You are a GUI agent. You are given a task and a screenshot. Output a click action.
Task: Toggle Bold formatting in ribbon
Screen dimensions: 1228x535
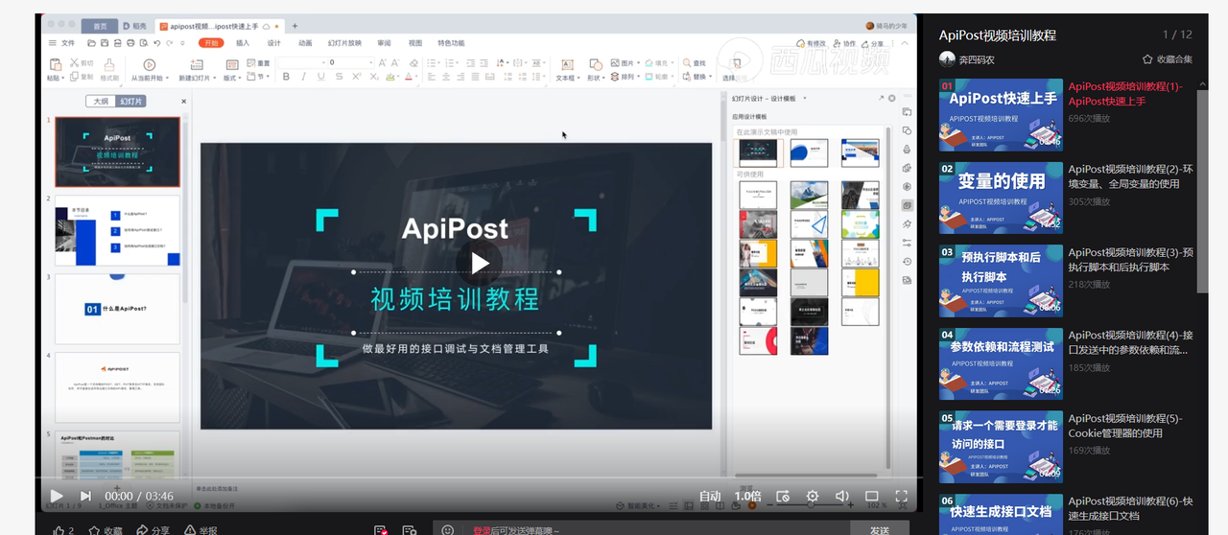285,77
